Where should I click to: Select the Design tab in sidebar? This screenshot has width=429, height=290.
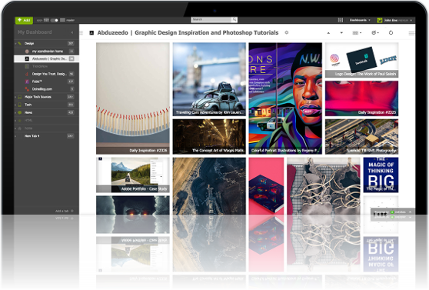tap(29, 43)
